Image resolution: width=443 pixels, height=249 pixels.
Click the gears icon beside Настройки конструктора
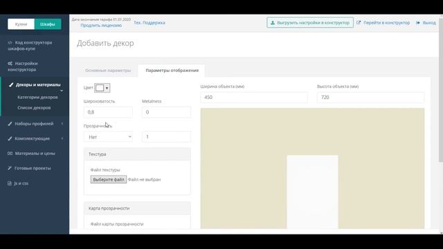pos(10,64)
